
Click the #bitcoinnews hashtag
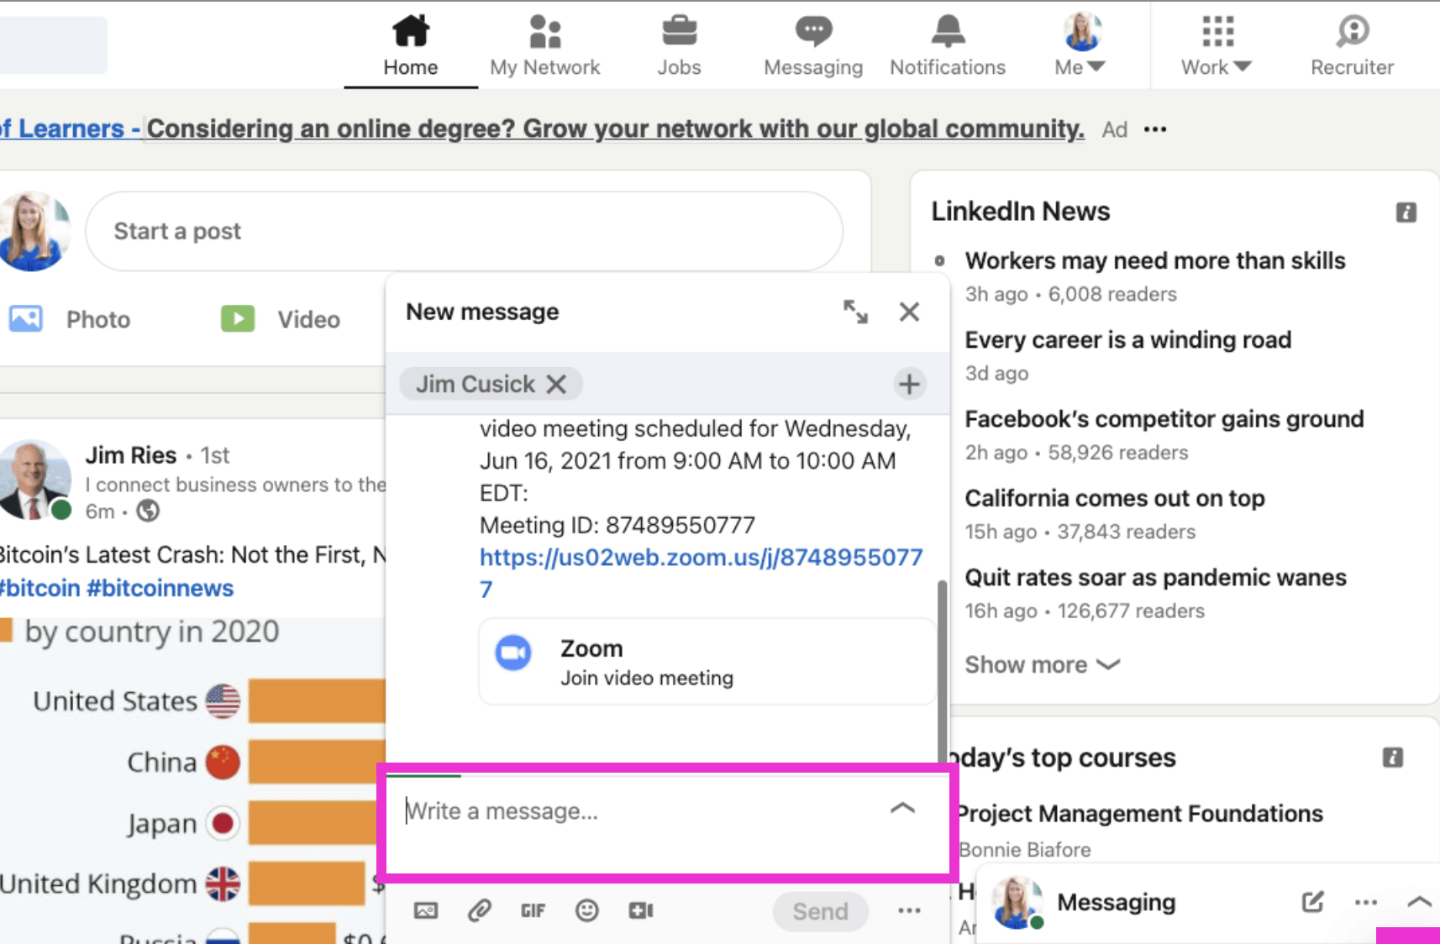click(160, 588)
